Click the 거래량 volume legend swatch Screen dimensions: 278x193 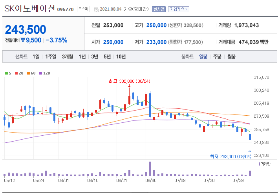260,164
